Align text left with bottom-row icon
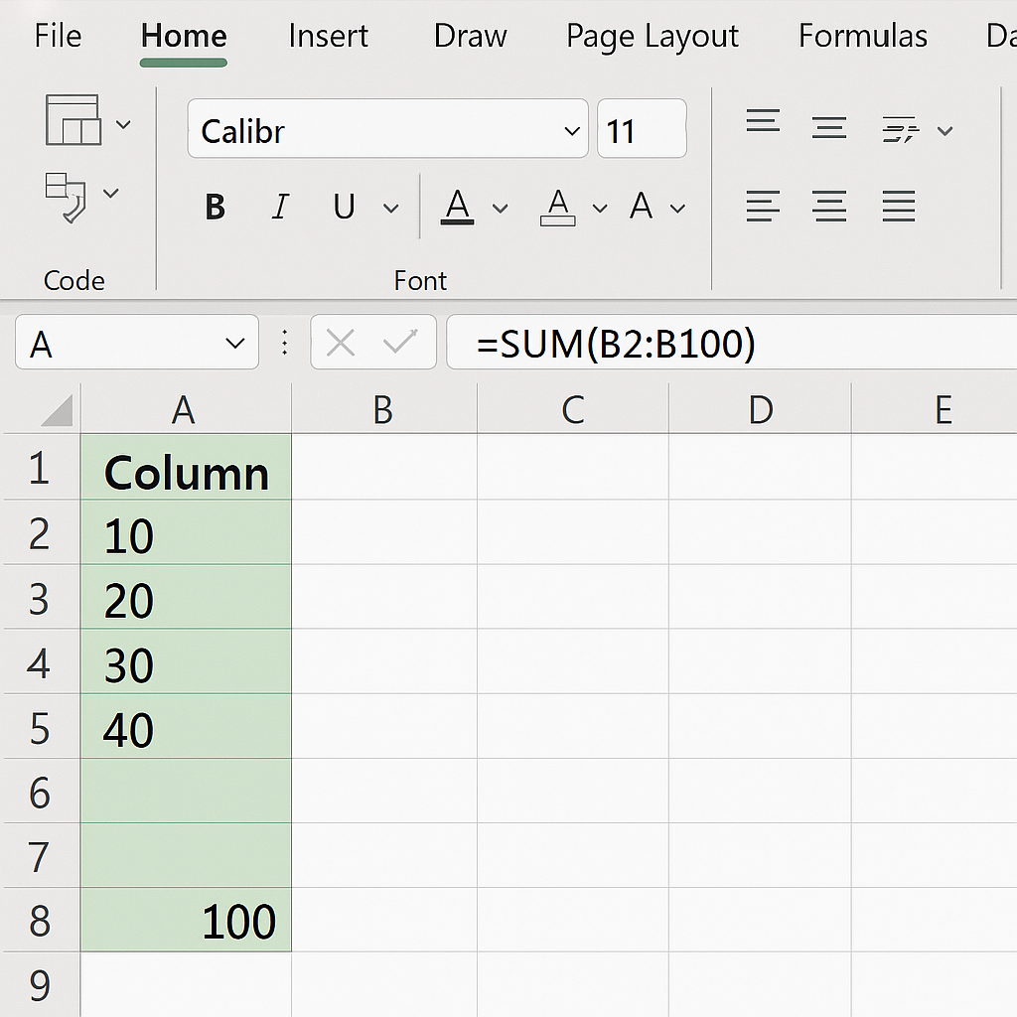Image resolution: width=1017 pixels, height=1017 pixels. 763,207
